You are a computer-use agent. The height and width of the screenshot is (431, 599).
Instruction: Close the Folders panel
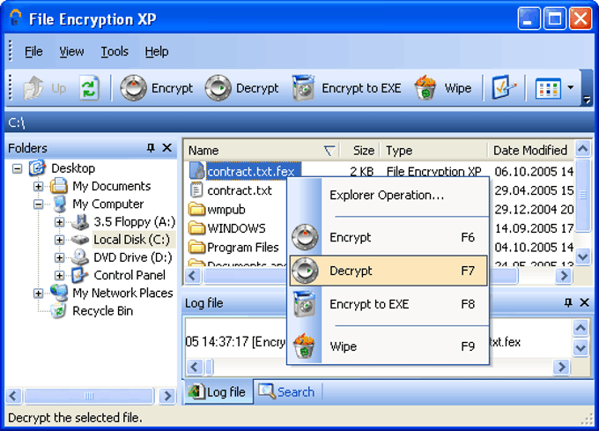167,148
